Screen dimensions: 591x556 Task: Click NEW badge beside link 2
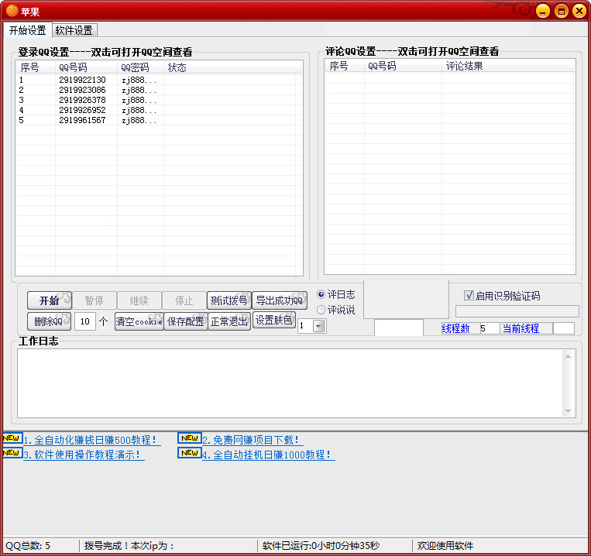(190, 438)
